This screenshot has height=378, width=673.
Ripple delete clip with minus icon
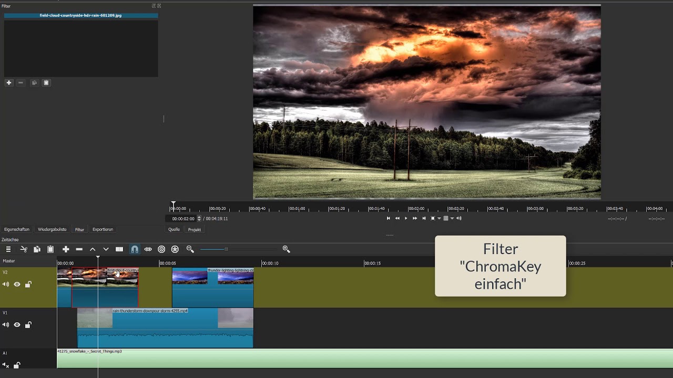click(79, 249)
